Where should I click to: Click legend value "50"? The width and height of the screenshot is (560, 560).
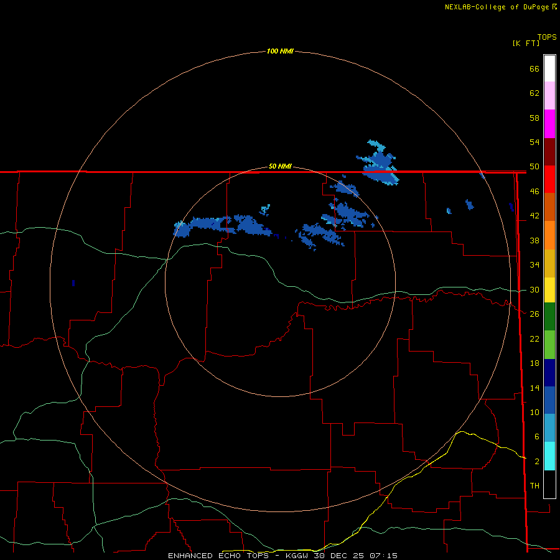coord(534,167)
